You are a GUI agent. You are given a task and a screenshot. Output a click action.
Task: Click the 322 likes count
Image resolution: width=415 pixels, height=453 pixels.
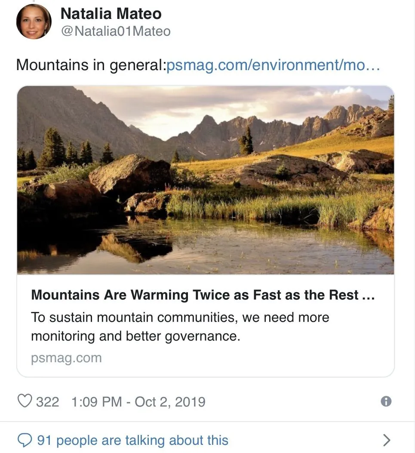point(47,402)
